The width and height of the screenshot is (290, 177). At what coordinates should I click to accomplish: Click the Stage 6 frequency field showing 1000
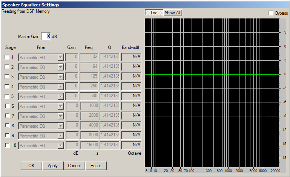pyautogui.click(x=89, y=106)
